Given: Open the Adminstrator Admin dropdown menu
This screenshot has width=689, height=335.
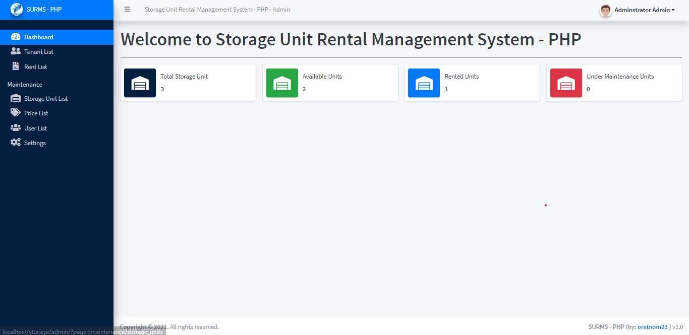Looking at the screenshot, I should point(642,10).
